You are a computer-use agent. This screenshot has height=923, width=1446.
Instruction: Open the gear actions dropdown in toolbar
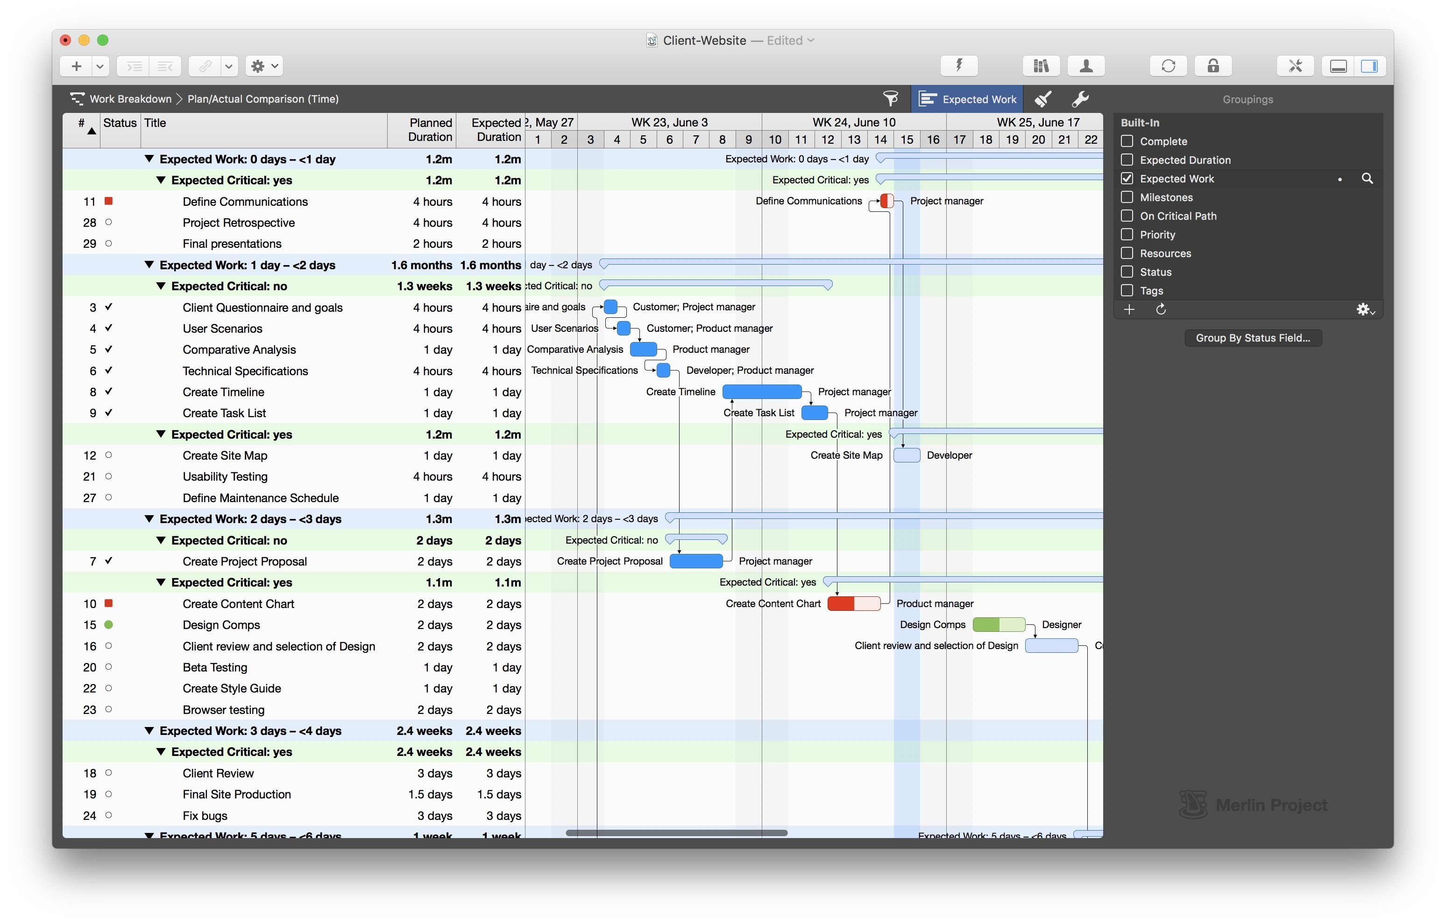(x=264, y=66)
